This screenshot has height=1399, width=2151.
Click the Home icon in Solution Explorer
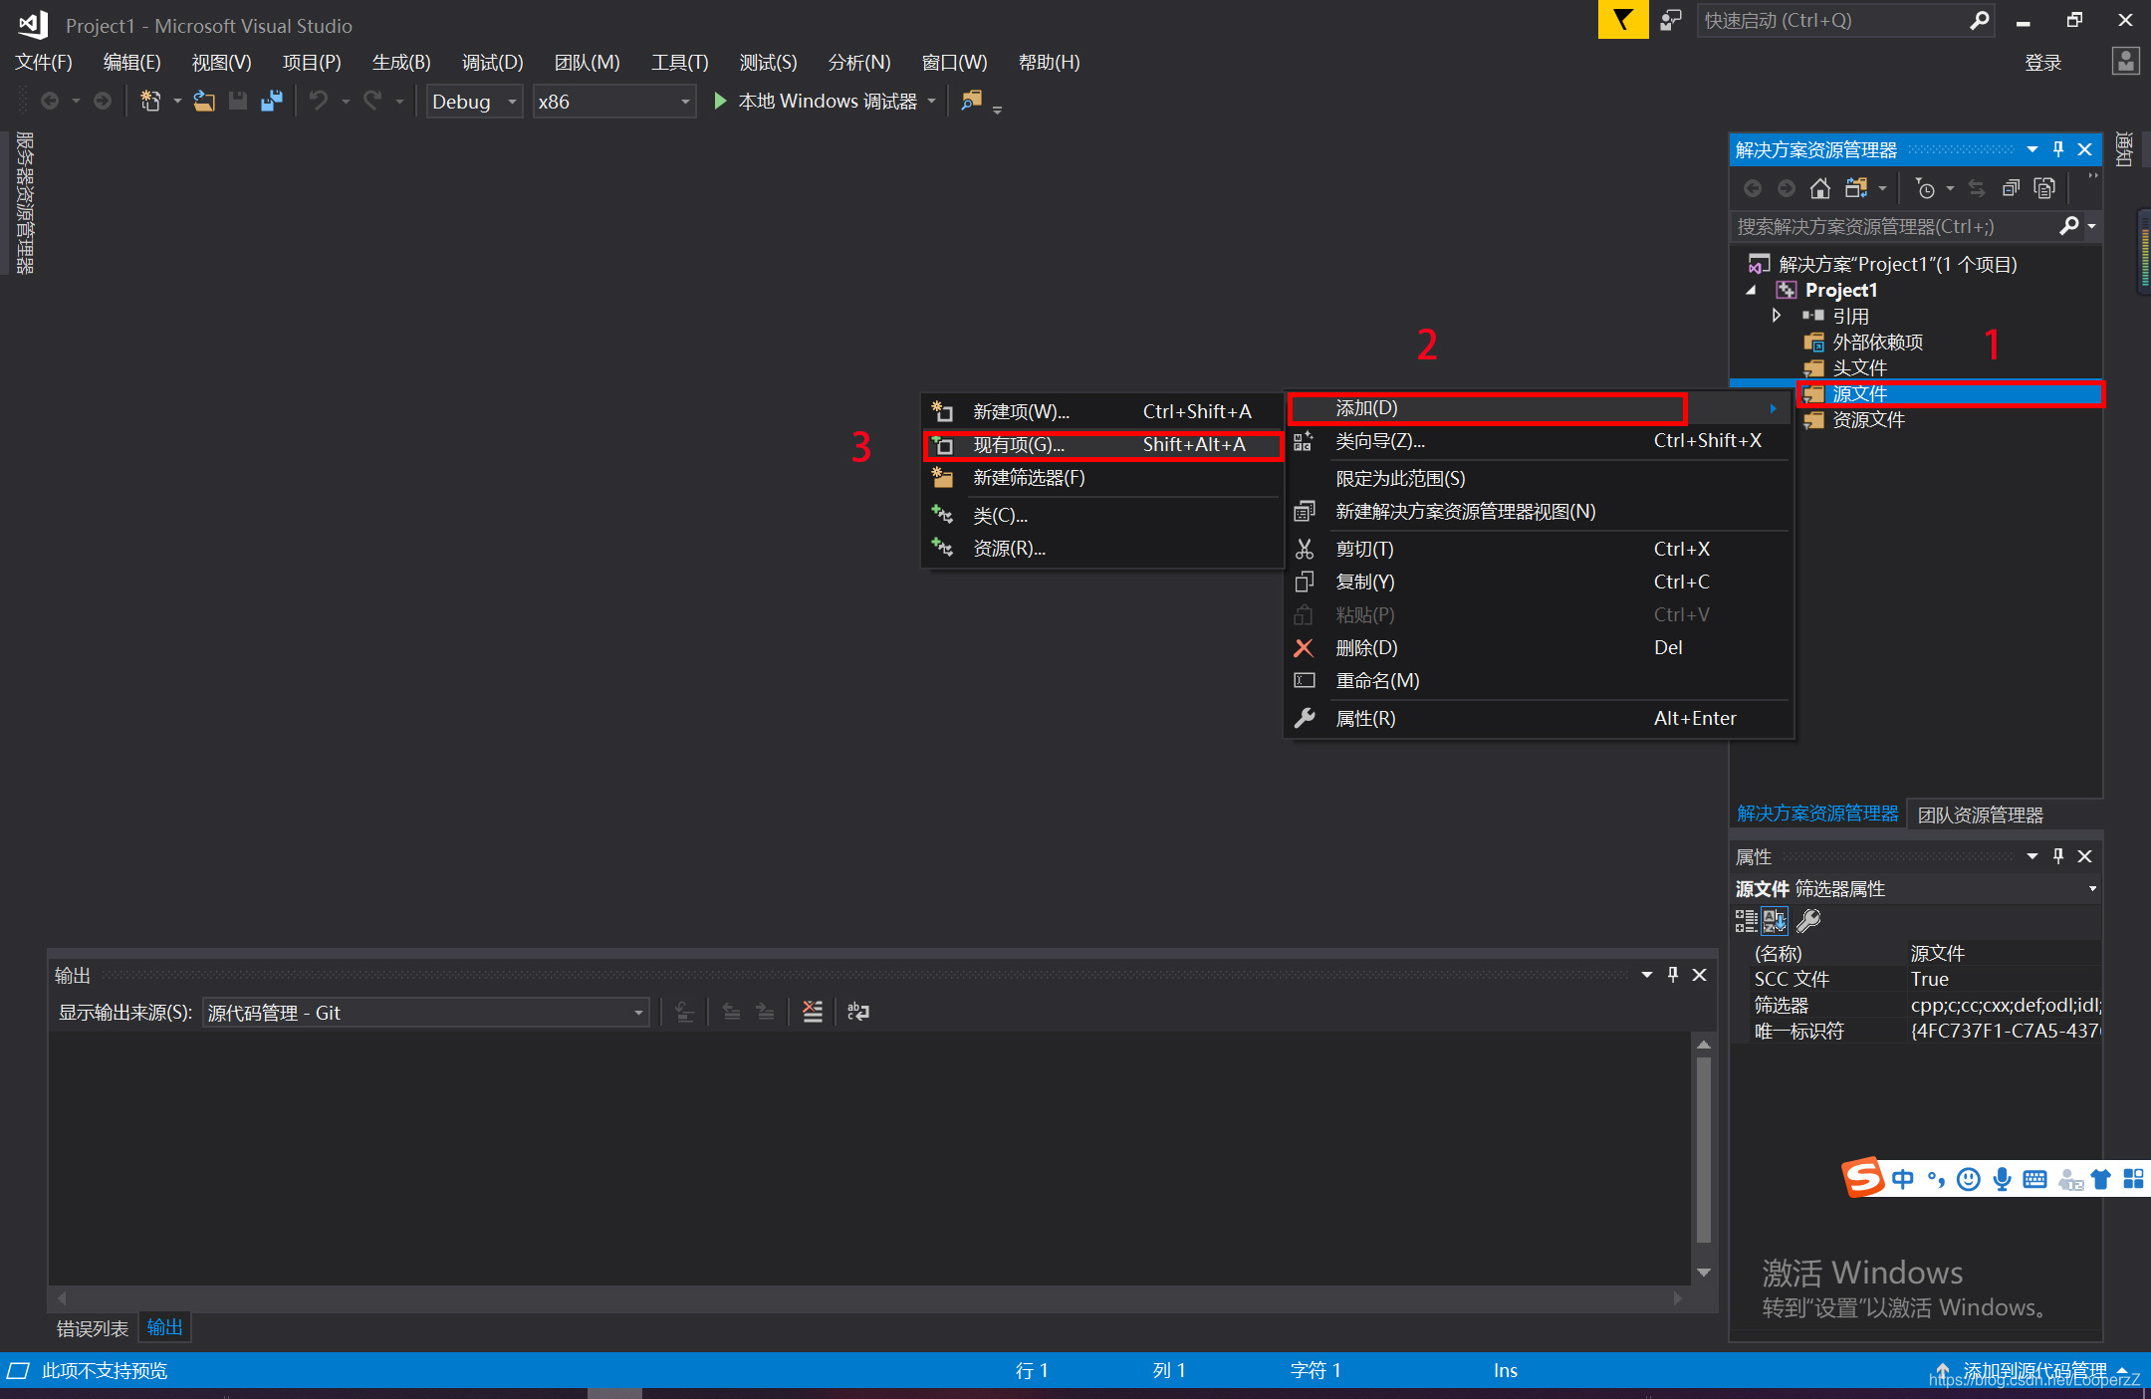(x=1819, y=188)
